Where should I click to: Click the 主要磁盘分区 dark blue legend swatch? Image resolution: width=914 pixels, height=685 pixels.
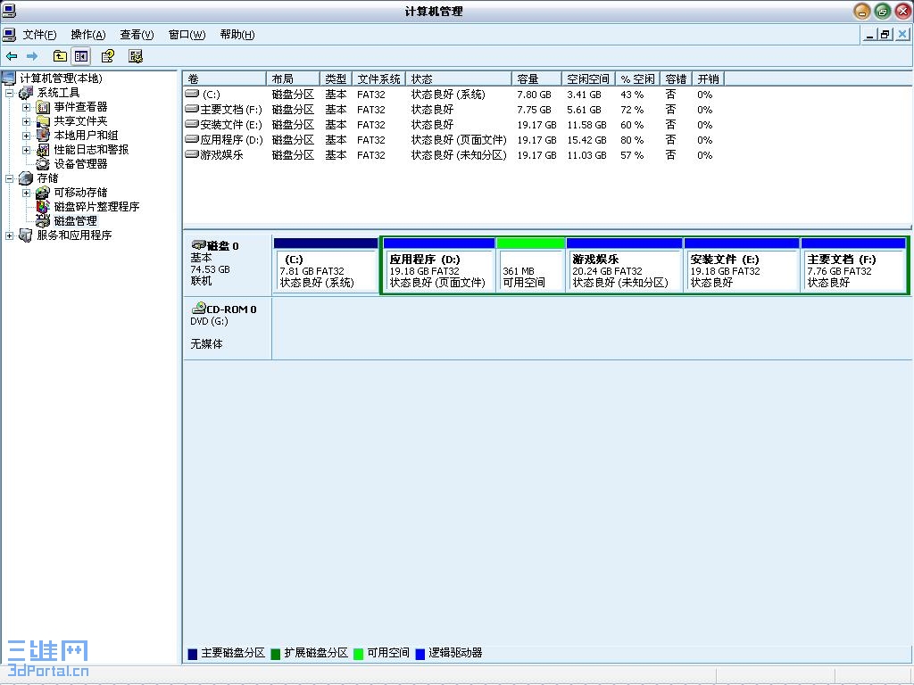193,654
